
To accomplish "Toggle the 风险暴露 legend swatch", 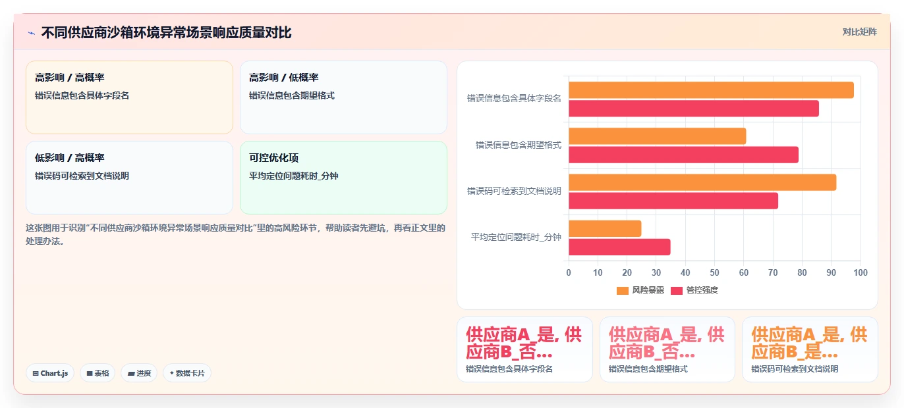I will 623,290.
